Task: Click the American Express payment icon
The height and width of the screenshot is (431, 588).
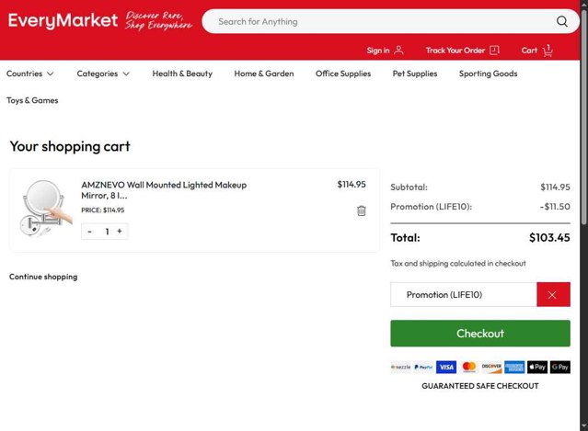Action: tap(514, 367)
